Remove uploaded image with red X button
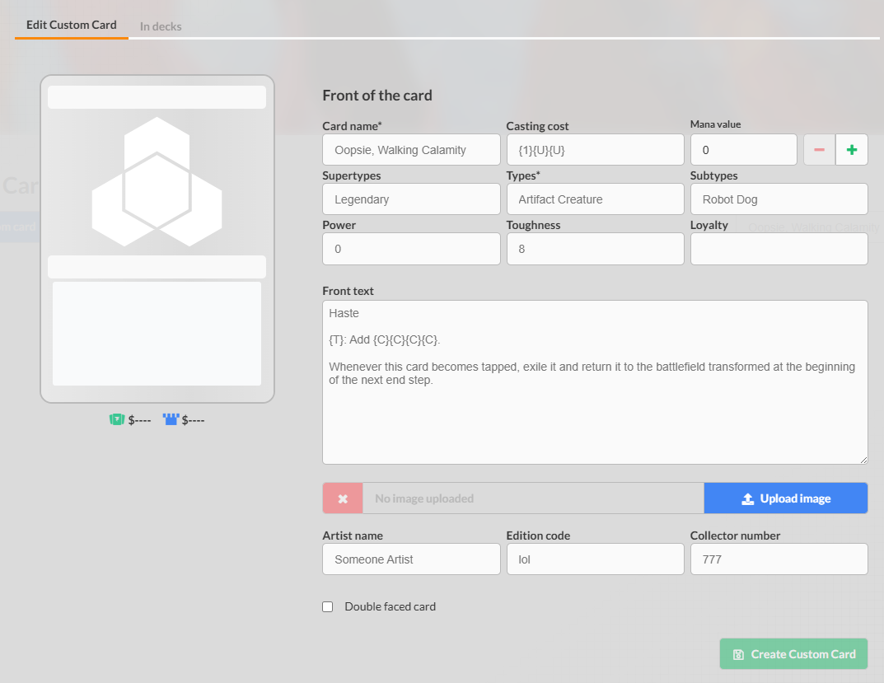The image size is (884, 683). tap(343, 498)
